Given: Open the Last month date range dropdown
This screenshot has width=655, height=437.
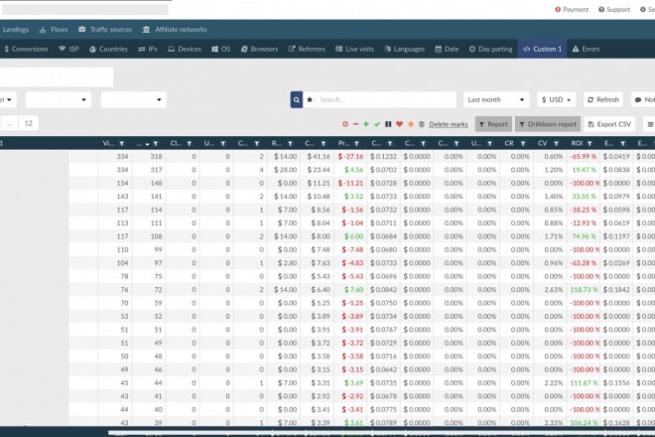Looking at the screenshot, I should click(496, 99).
